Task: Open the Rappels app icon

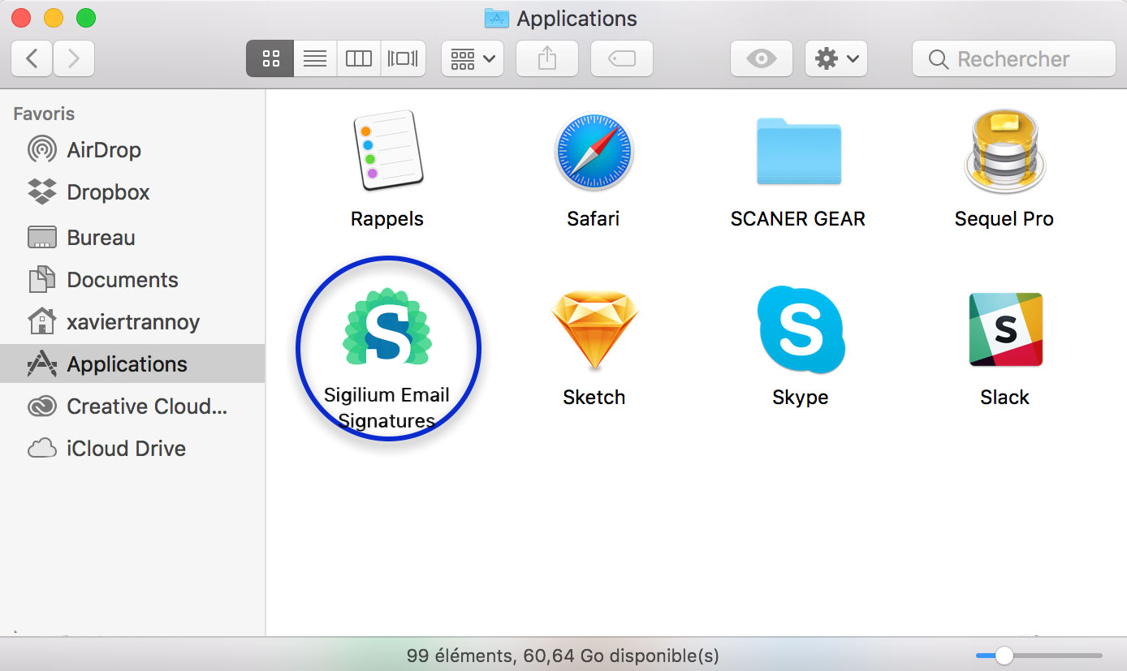Action: tap(386, 152)
